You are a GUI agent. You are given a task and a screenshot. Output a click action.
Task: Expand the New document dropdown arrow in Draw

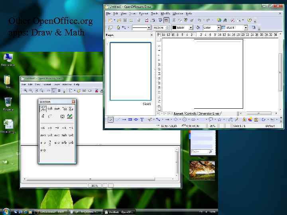click(x=114, y=20)
